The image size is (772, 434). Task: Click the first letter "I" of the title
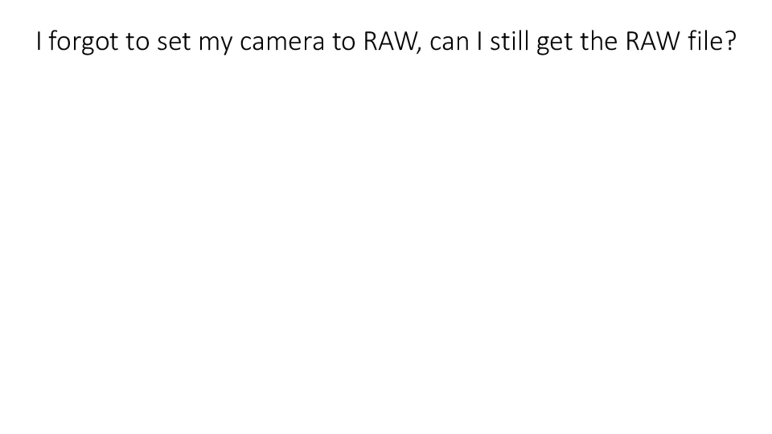tap(39, 41)
